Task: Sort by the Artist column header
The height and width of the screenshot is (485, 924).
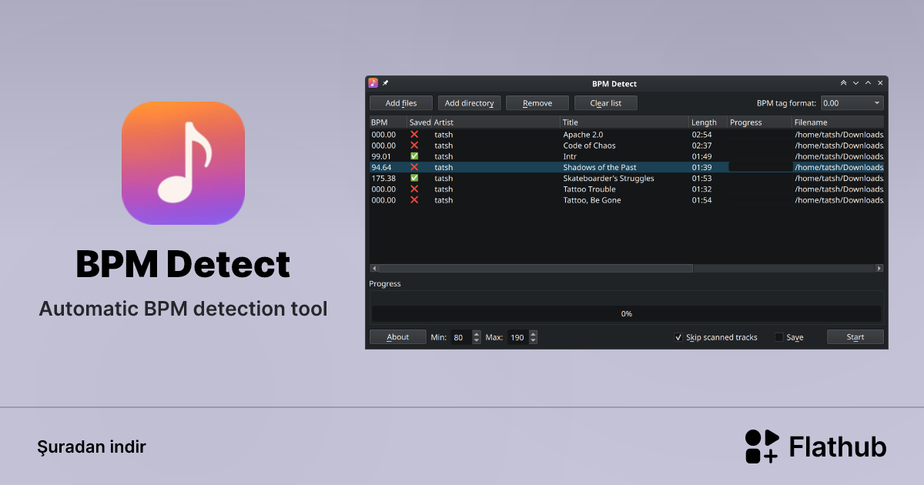Action: pos(496,122)
